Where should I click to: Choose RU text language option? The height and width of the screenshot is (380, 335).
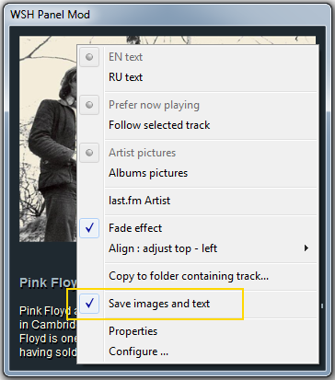(x=198, y=77)
